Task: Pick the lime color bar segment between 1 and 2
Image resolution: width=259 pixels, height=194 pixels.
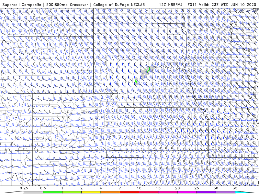Action: [72, 192]
